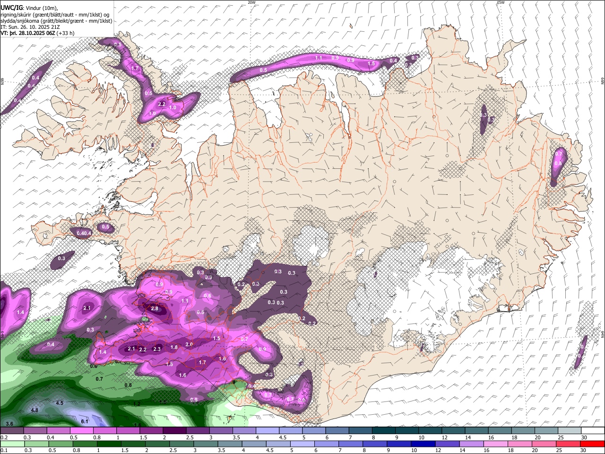Click the 1.2 rain value on map
Viewport: 605px width, 454px height.
tap(137, 404)
